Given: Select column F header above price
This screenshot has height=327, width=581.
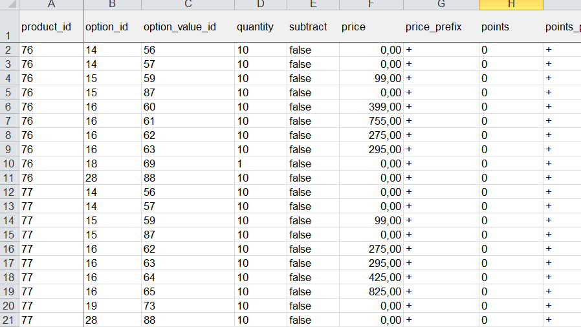Looking at the screenshot, I should click(x=371, y=5).
